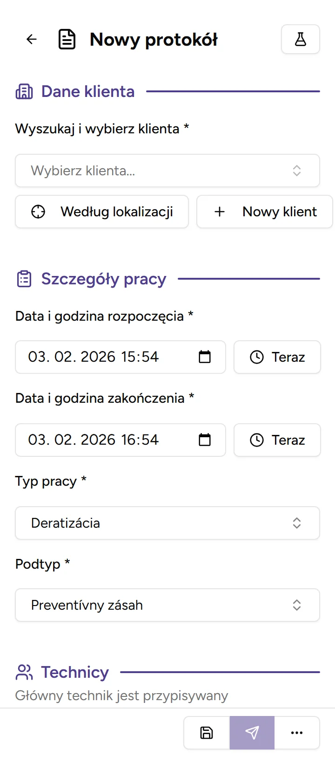The width and height of the screenshot is (335, 757).
Task: Click the back arrow to leave the form
Action: click(31, 39)
